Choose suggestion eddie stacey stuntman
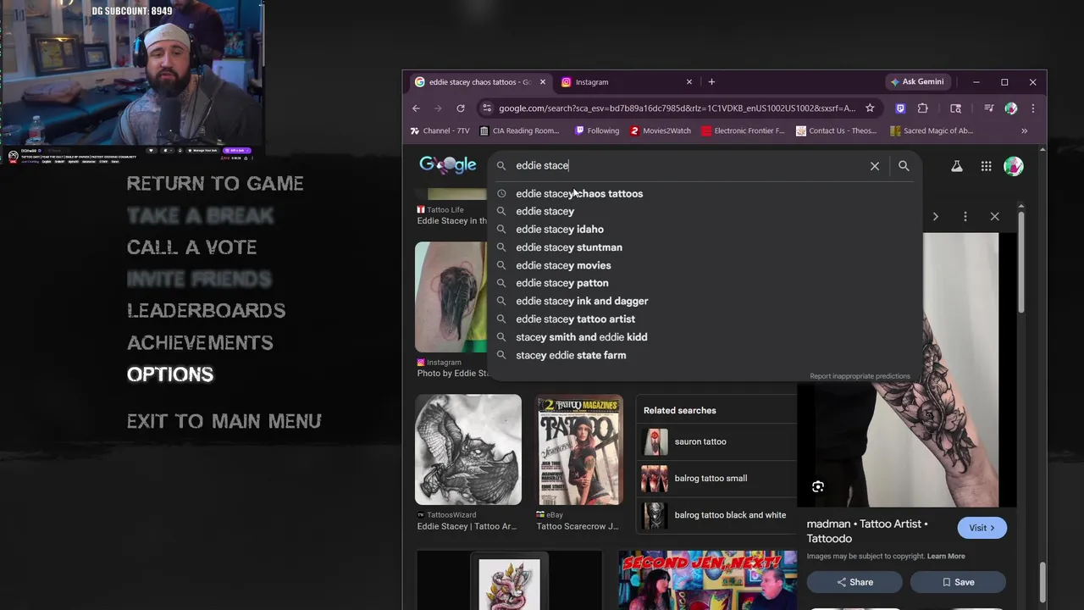Viewport: 1084px width, 610px height. click(704, 247)
